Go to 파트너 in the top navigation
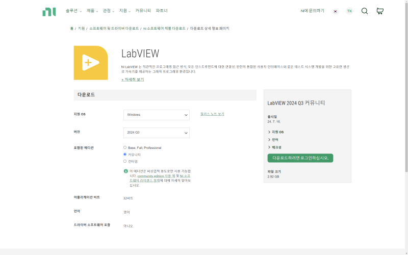The width and height of the screenshot is (408, 255). tap(162, 11)
